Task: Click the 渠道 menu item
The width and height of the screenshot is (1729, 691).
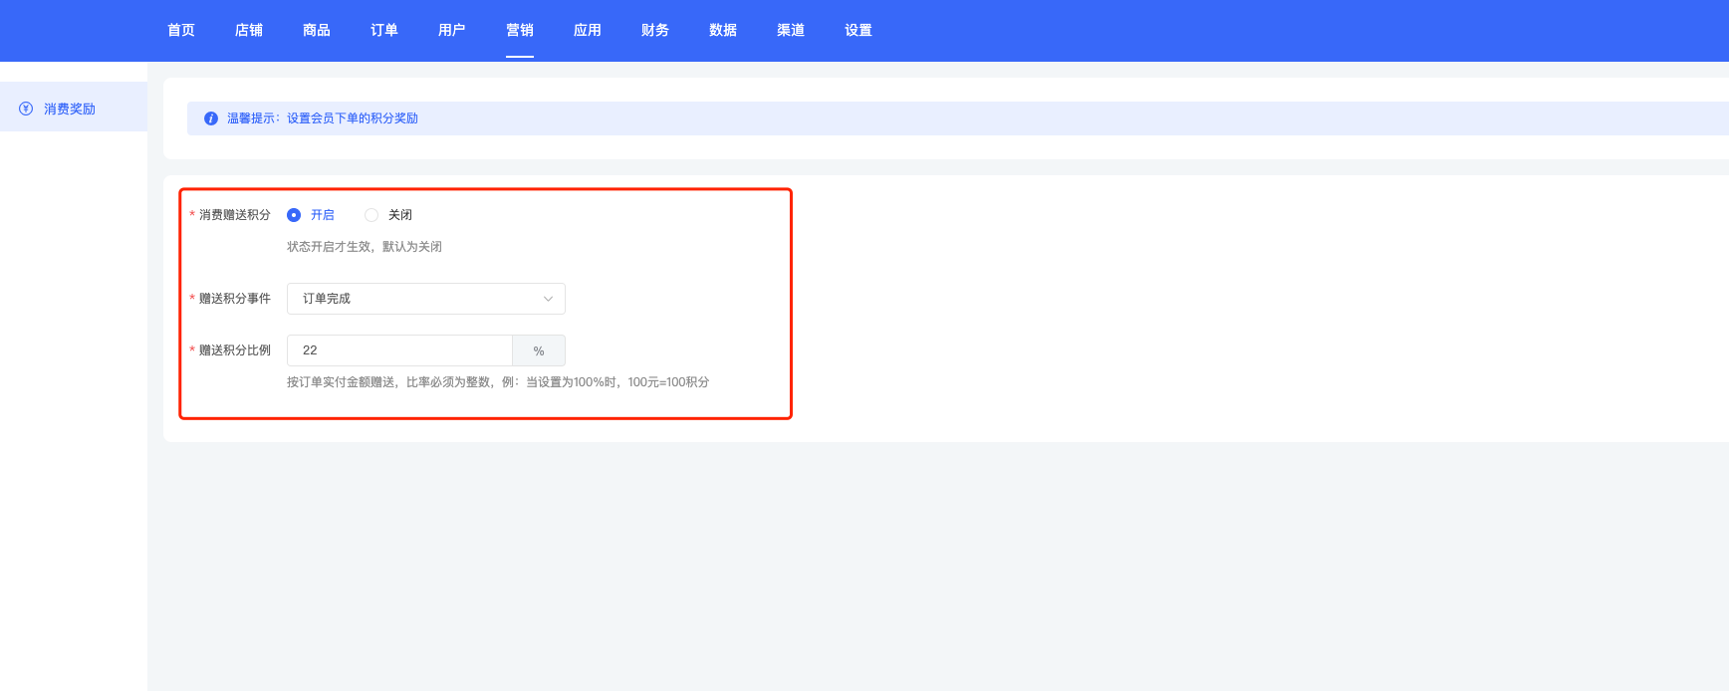Action: (791, 30)
